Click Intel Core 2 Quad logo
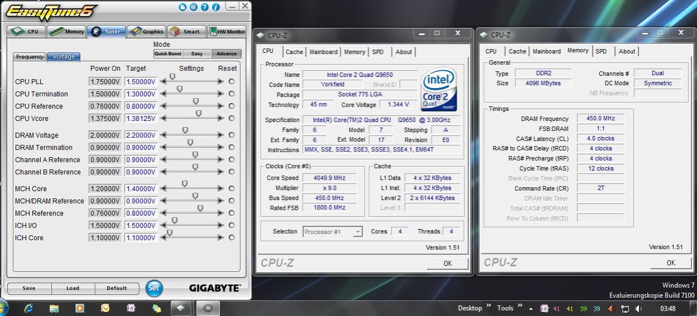The width and height of the screenshot is (697, 316). tap(438, 89)
